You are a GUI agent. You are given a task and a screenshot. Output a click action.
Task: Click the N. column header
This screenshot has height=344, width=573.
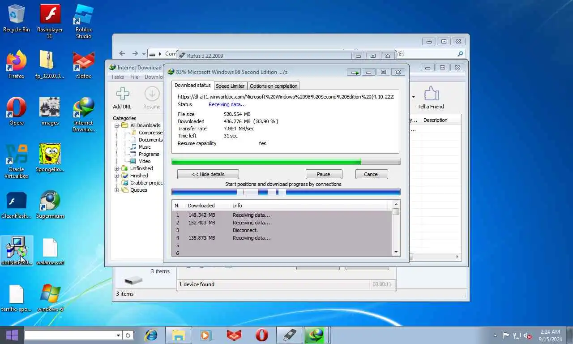coord(178,206)
